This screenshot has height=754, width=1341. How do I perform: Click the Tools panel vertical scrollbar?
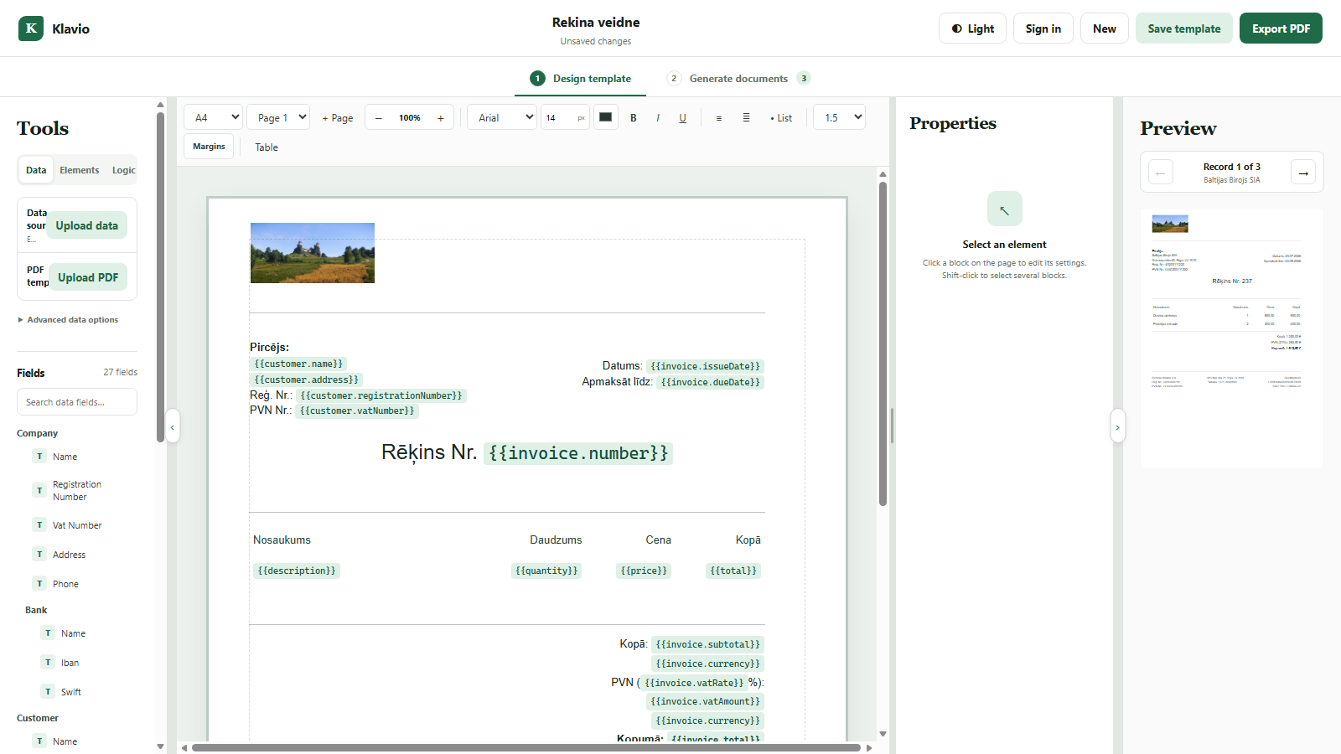[x=160, y=276]
